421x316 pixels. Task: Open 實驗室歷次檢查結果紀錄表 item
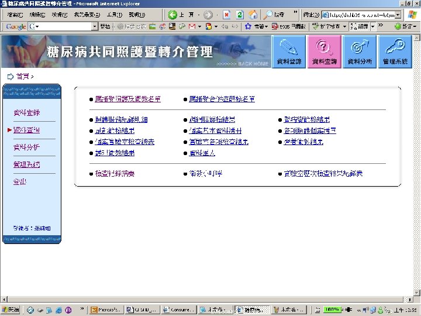click(323, 174)
